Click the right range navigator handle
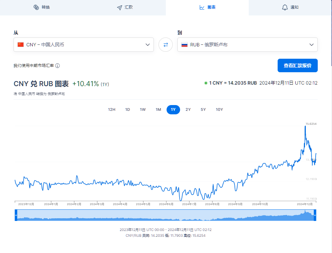Image resolution: width=332 pixels, height=253 pixels. (x=315, y=215)
